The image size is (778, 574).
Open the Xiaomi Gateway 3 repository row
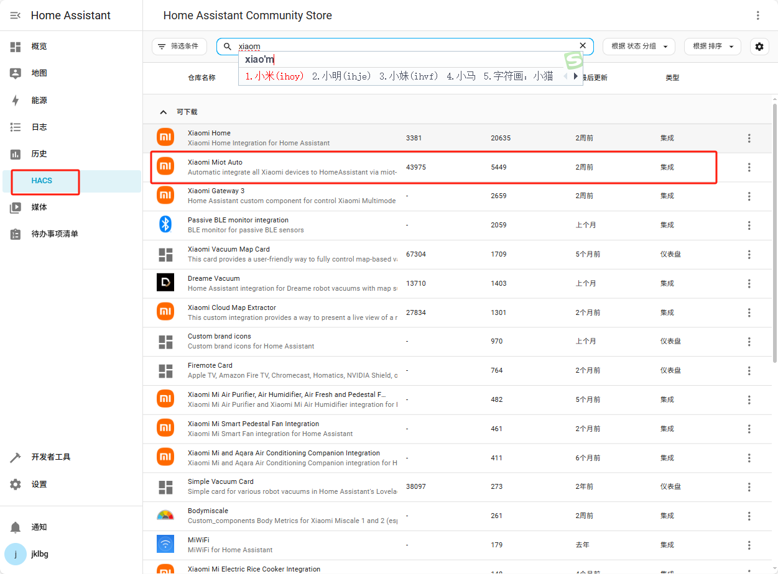click(457, 196)
